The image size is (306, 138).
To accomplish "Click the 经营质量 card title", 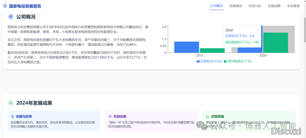I will coord(218,117).
